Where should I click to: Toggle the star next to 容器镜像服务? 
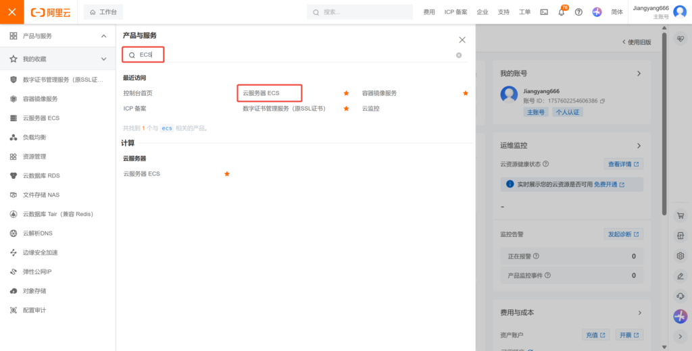click(x=465, y=93)
